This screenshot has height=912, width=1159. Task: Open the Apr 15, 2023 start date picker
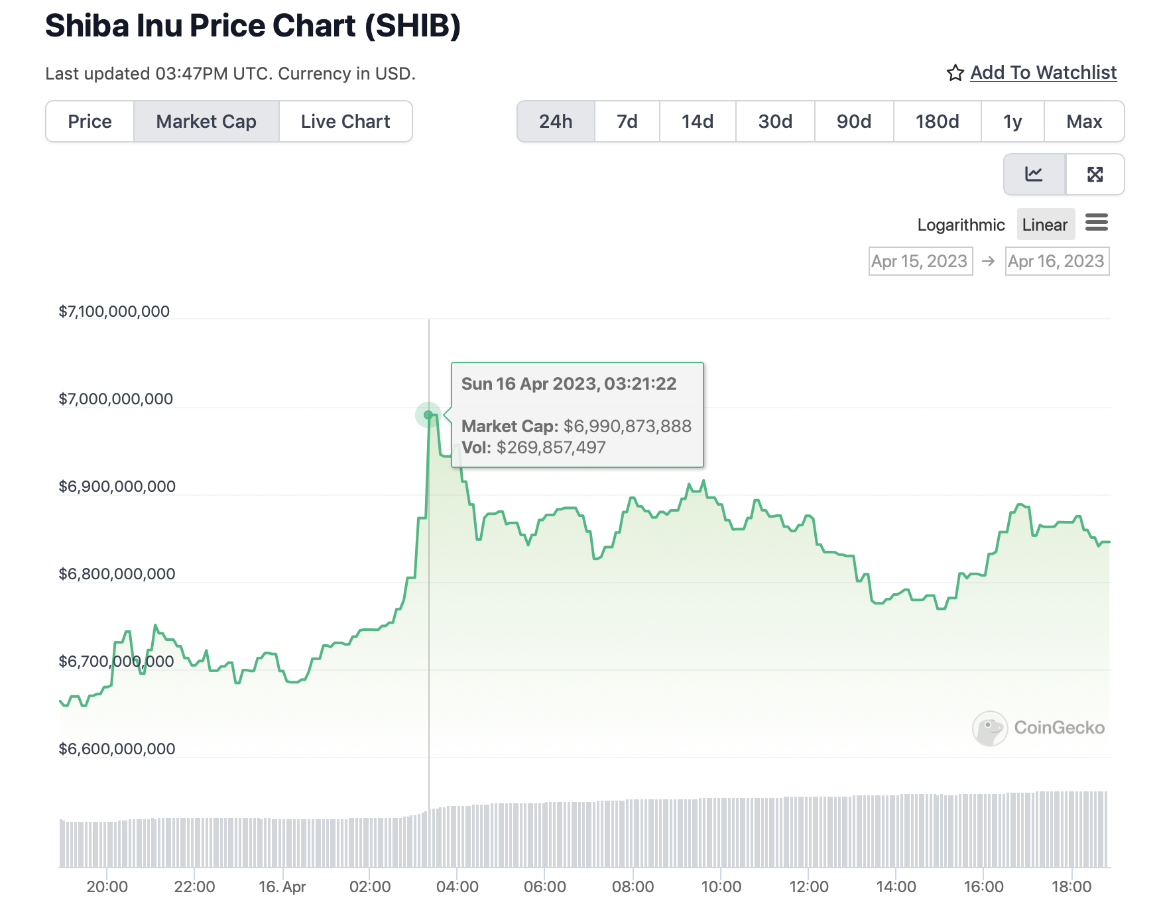tap(920, 261)
